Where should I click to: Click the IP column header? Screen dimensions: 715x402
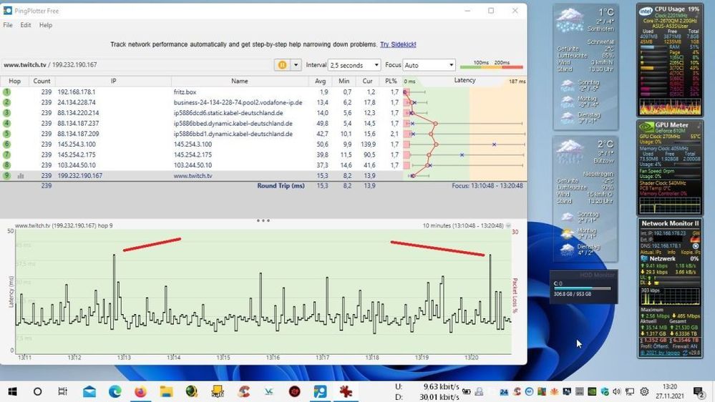pos(113,81)
